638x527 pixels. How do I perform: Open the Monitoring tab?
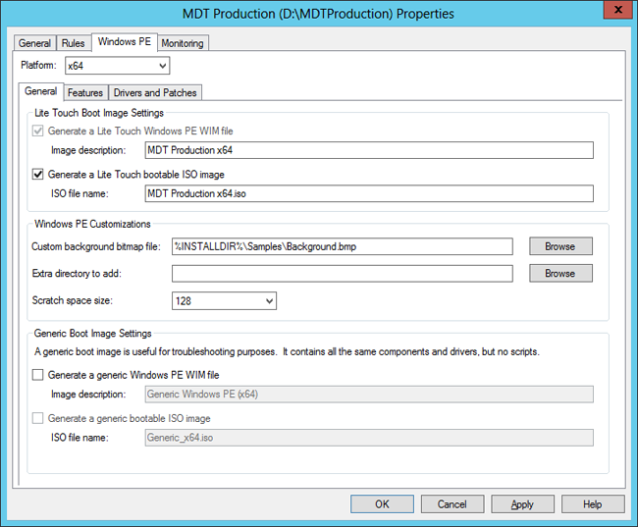click(182, 43)
